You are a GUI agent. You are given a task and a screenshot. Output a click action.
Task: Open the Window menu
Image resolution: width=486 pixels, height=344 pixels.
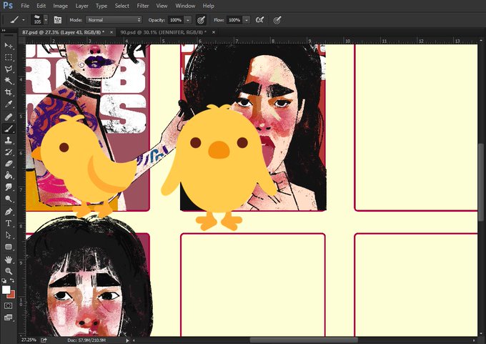[185, 6]
